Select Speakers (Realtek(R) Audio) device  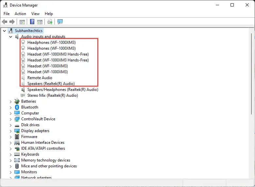[x=51, y=84]
